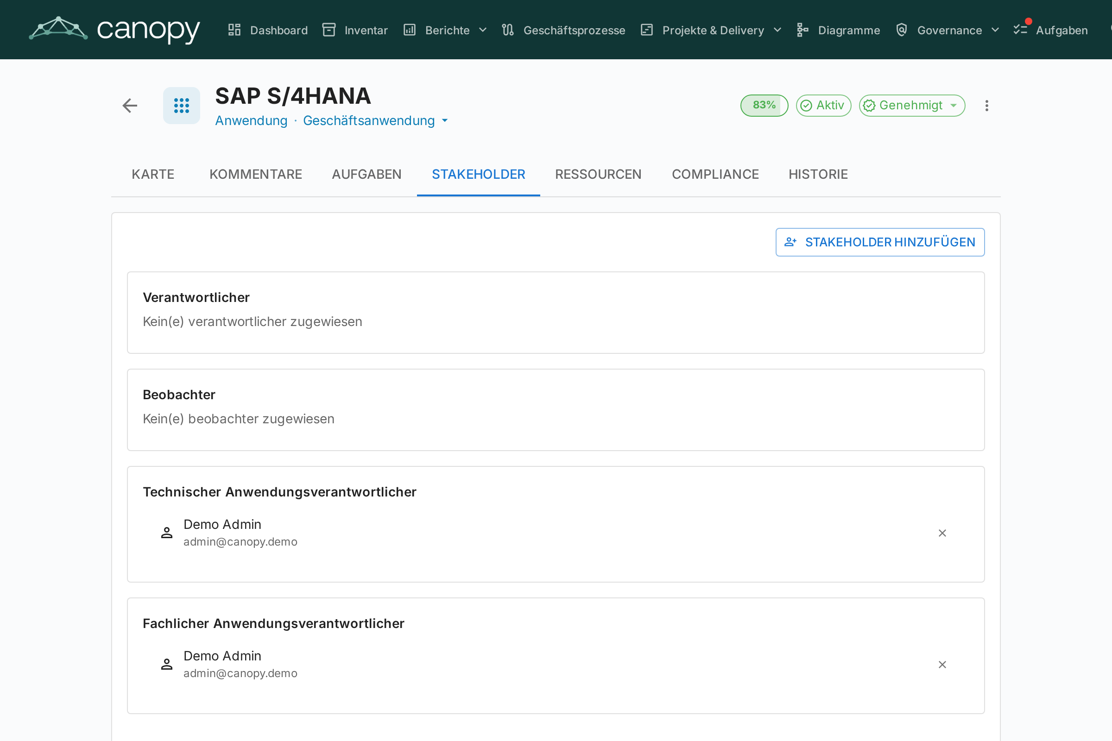Click the Diagramme tree icon
The image size is (1112, 741).
802,30
